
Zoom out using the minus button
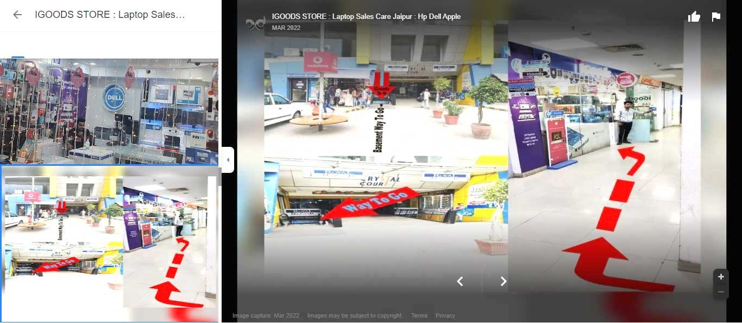coord(721,292)
